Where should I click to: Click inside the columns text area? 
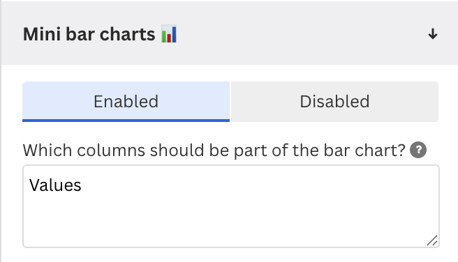231,206
